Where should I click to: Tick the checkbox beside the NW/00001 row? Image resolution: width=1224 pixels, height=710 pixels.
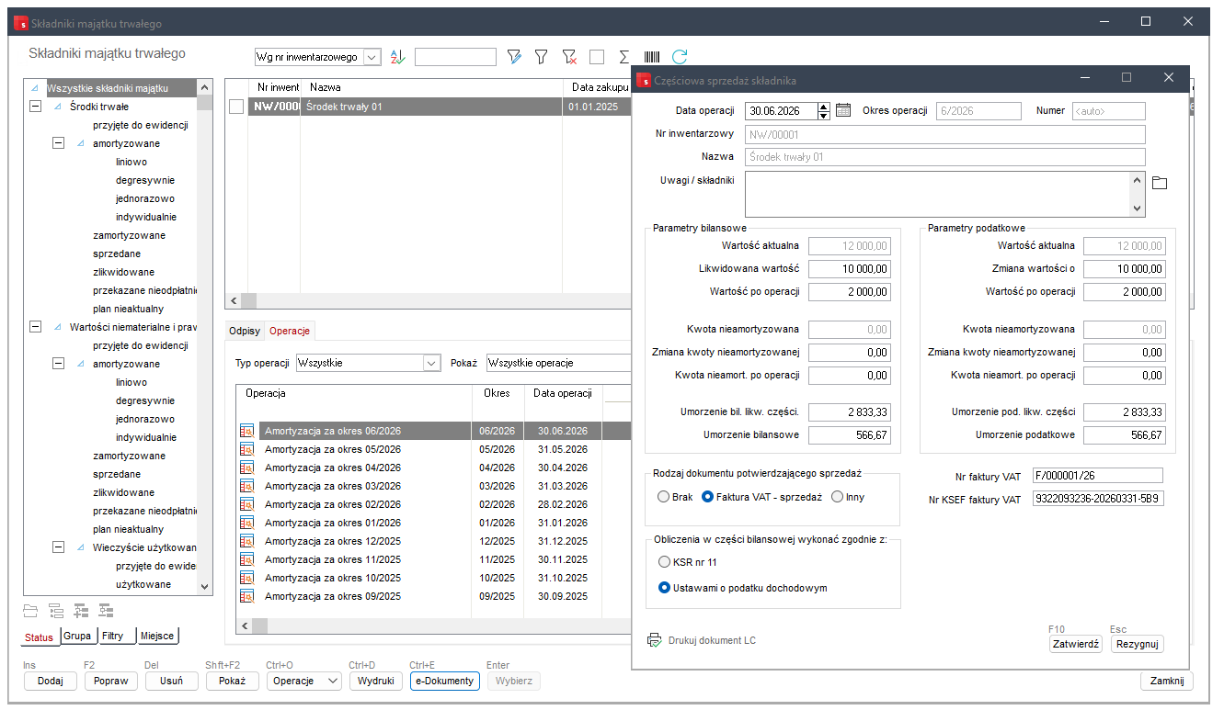(236, 107)
